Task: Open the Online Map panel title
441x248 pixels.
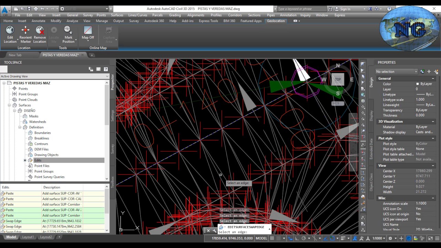Action: (98, 48)
